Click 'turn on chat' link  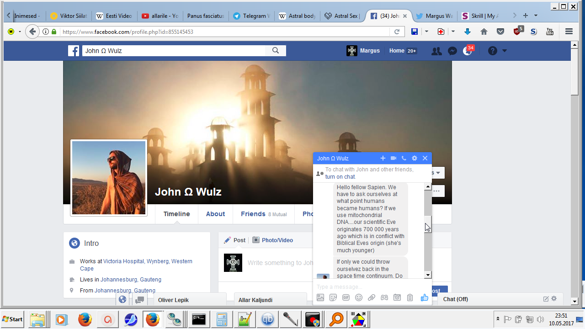point(340,177)
